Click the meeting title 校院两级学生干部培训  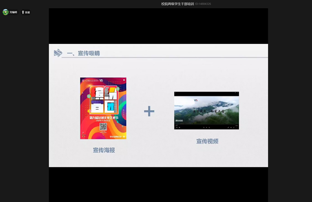tap(177, 4)
